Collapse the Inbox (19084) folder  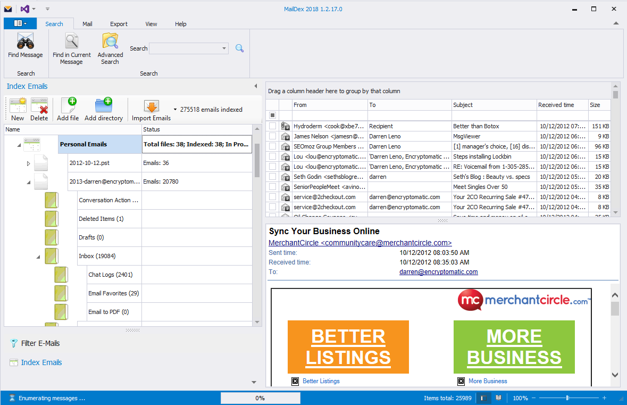pos(38,257)
